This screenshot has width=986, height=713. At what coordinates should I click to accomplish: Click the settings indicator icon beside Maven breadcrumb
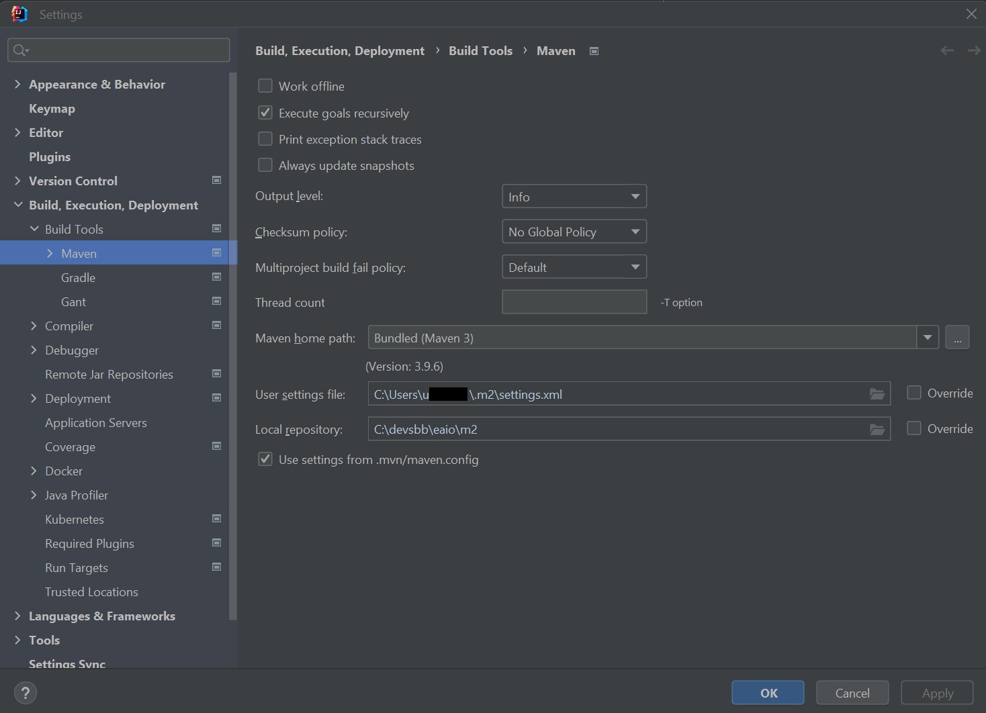click(594, 50)
